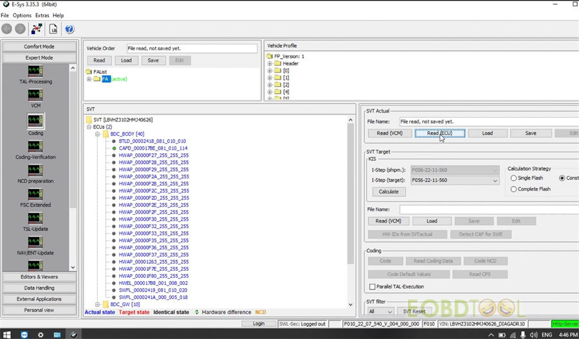Open the SVT filter All dropdown
The image size is (579, 339).
coord(380,311)
